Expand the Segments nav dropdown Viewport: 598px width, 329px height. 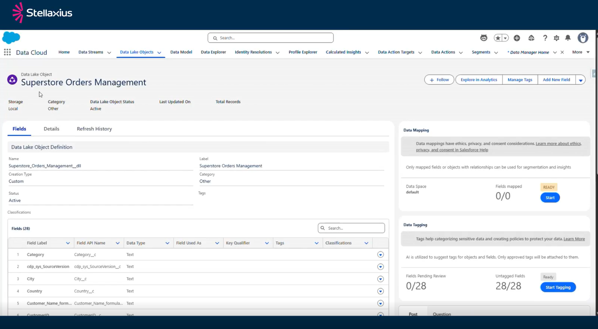coord(496,53)
